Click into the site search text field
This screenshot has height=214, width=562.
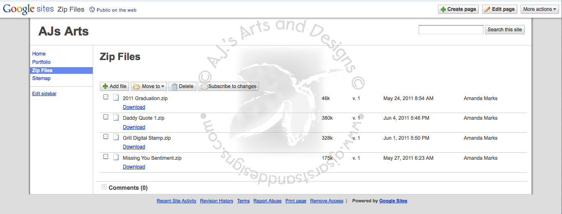coord(451,30)
